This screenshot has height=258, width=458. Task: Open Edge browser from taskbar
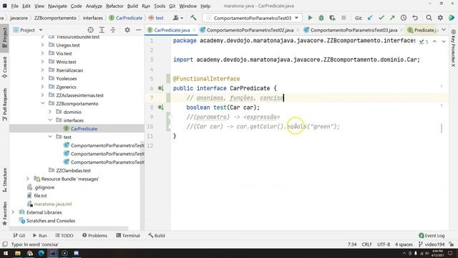click(x=42, y=253)
